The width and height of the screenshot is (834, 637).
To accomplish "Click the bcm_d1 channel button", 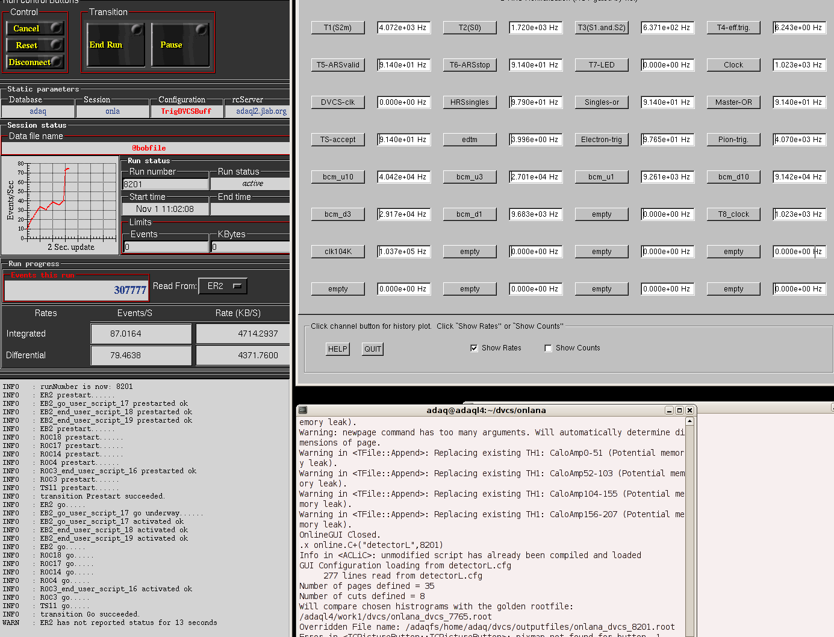I will click(x=470, y=214).
